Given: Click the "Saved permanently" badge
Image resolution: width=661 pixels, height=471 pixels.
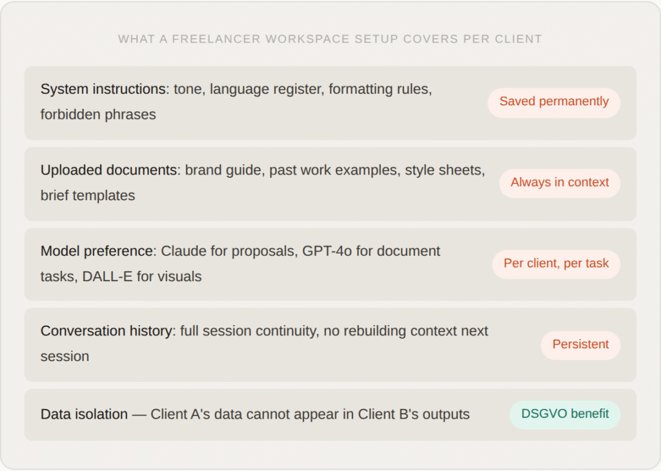Looking at the screenshot, I should [x=554, y=102].
